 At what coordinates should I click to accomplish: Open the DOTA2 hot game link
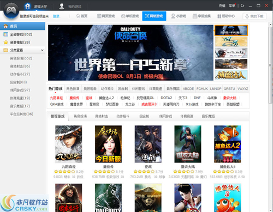click(167, 98)
